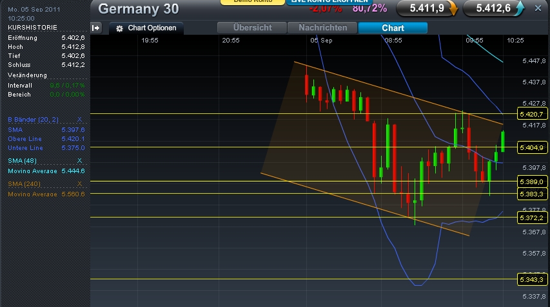Open Live Konto eröffnen button
550x307 pixels.
coord(329,2)
